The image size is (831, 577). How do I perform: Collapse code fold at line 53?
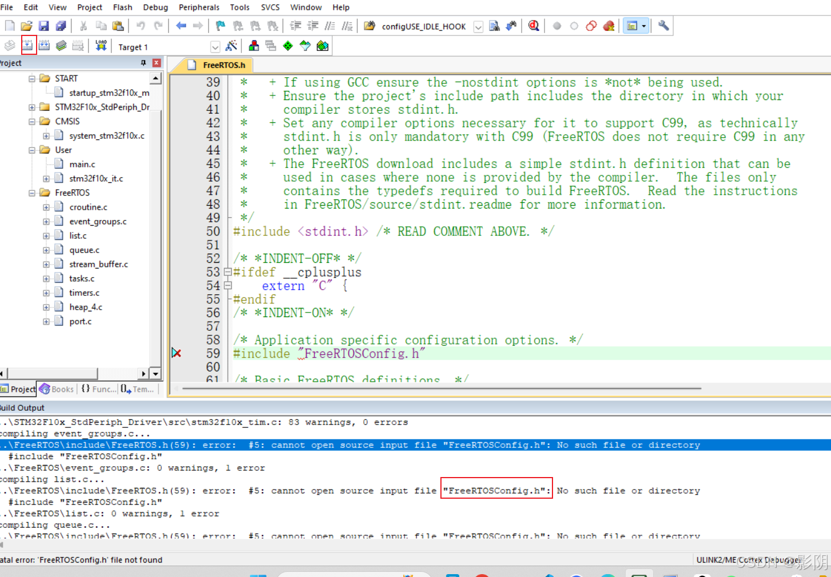click(228, 272)
